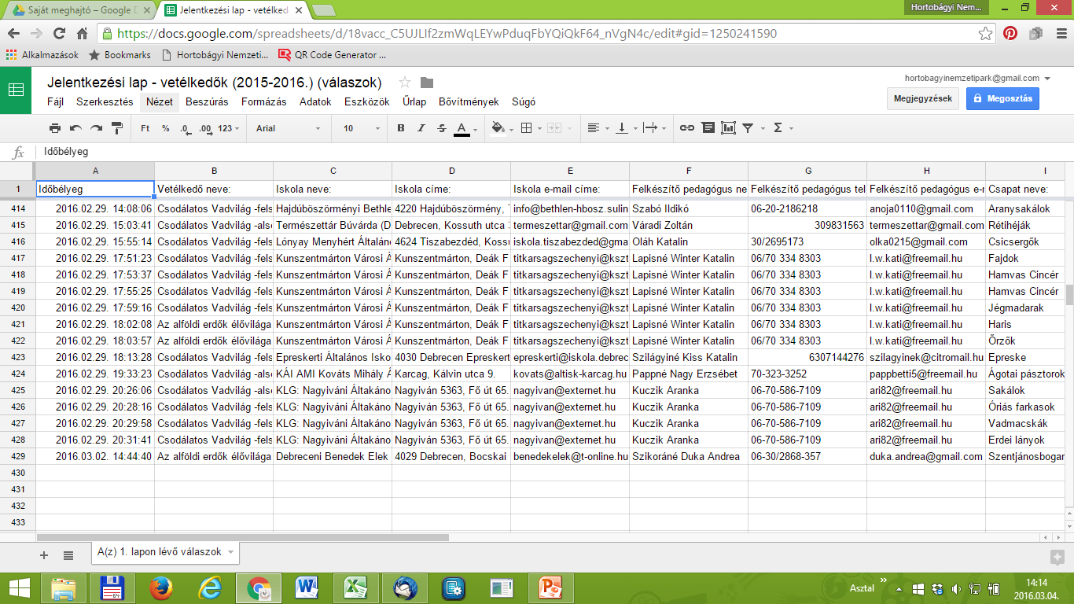Image resolution: width=1074 pixels, height=604 pixels.
Task: Click the Insert comment icon
Action: click(x=708, y=128)
